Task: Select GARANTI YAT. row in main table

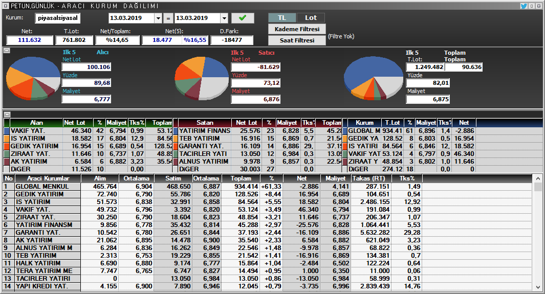Action: 268,232
